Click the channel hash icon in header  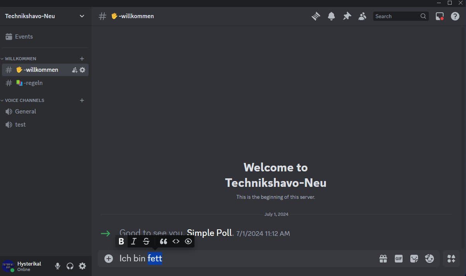coord(102,16)
